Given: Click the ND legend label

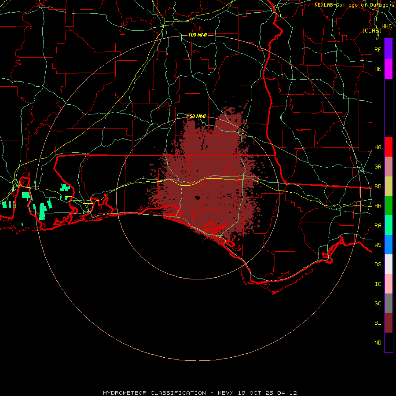Looking at the screenshot, I should tap(378, 343).
